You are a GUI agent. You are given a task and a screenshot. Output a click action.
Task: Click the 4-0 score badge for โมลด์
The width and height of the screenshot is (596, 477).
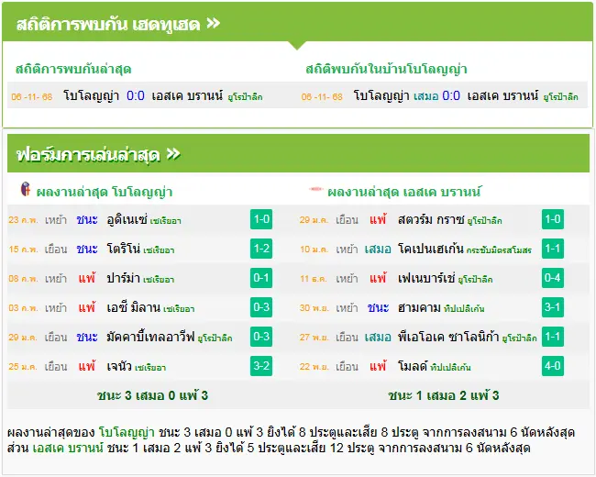(553, 366)
